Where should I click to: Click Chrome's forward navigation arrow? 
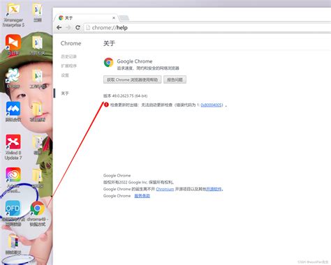(x=68, y=28)
